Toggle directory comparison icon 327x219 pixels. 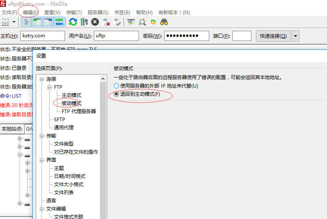142,22
